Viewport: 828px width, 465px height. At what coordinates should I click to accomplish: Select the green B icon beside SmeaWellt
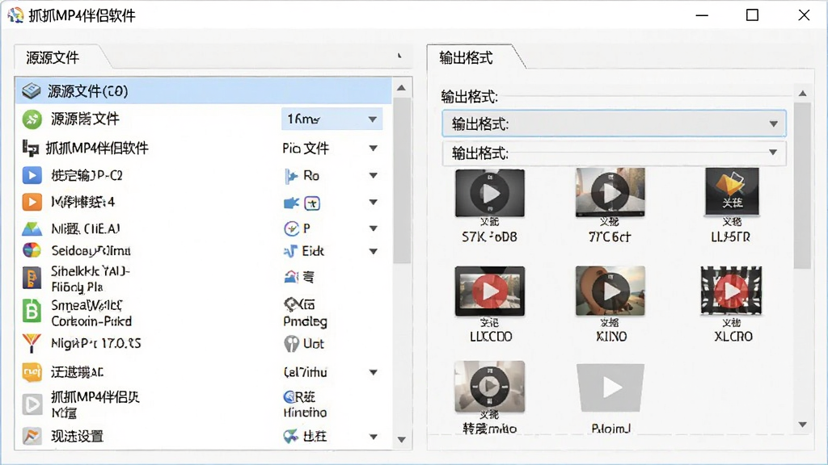[32, 311]
